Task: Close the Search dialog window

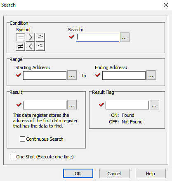Action: (166, 5)
